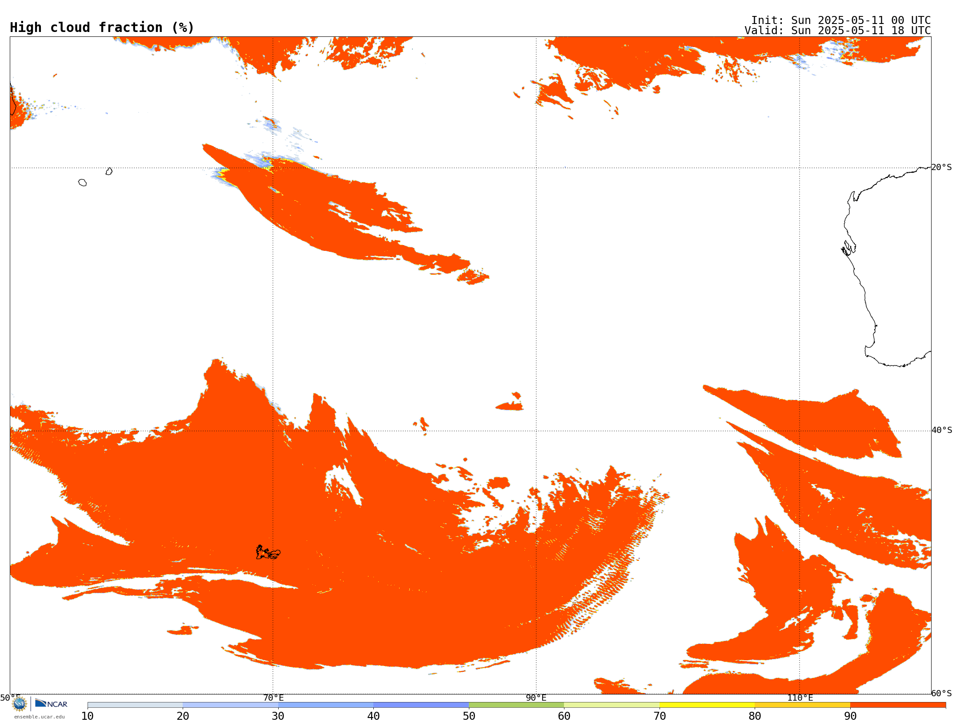Click the 60°S latitude label

[941, 693]
